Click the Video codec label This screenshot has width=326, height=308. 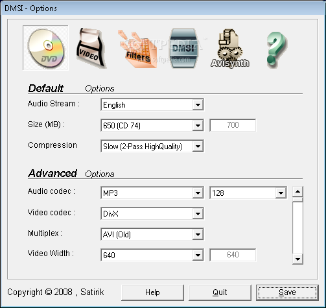coord(51,213)
